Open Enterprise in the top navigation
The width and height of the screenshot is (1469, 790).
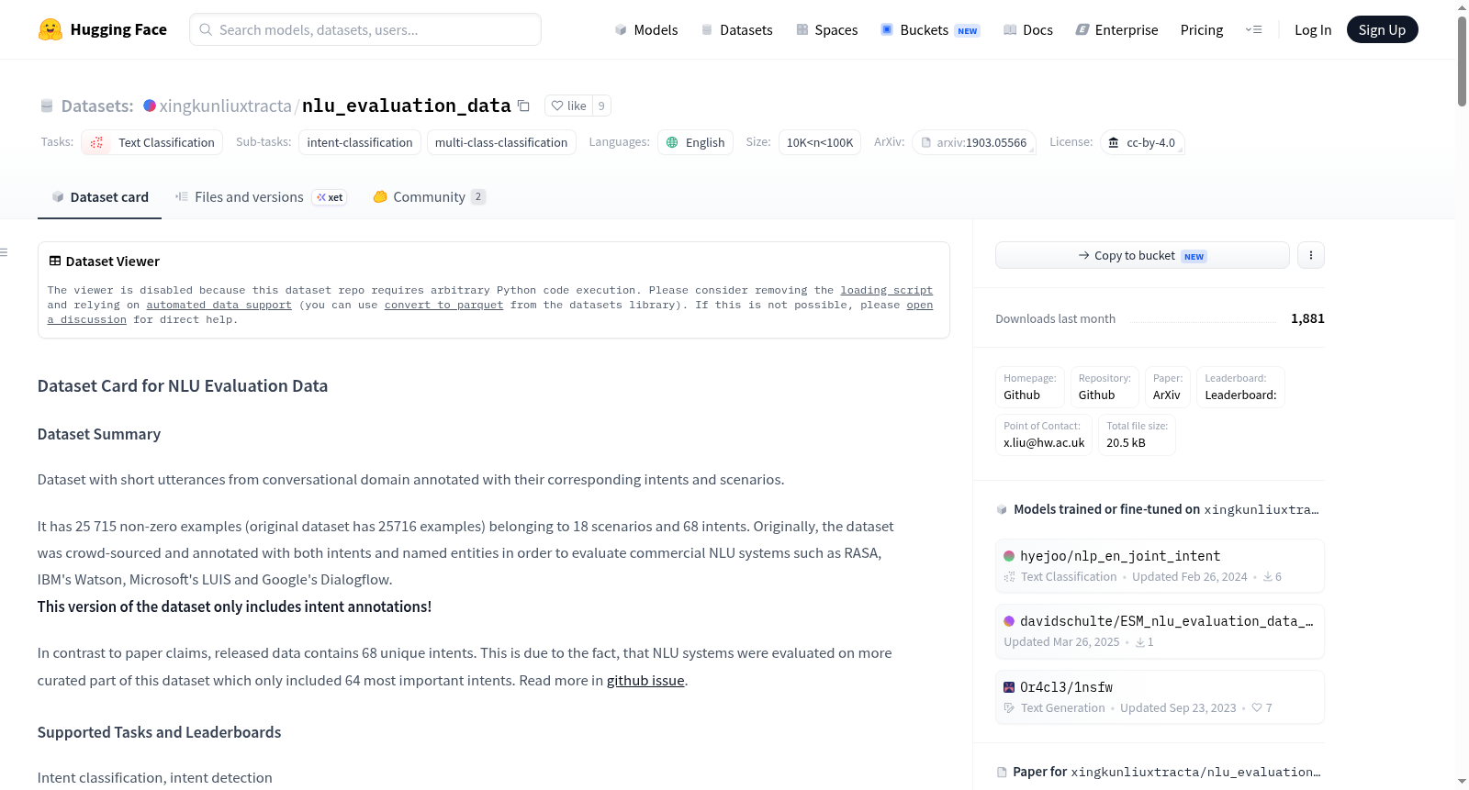pos(1116,29)
